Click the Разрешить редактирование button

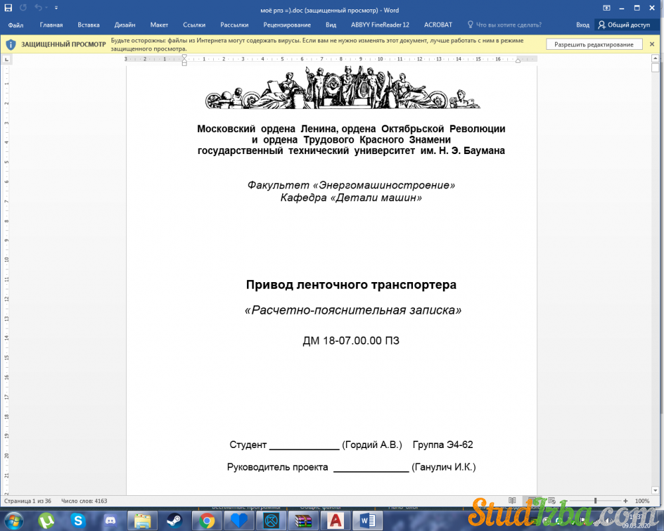coord(594,44)
